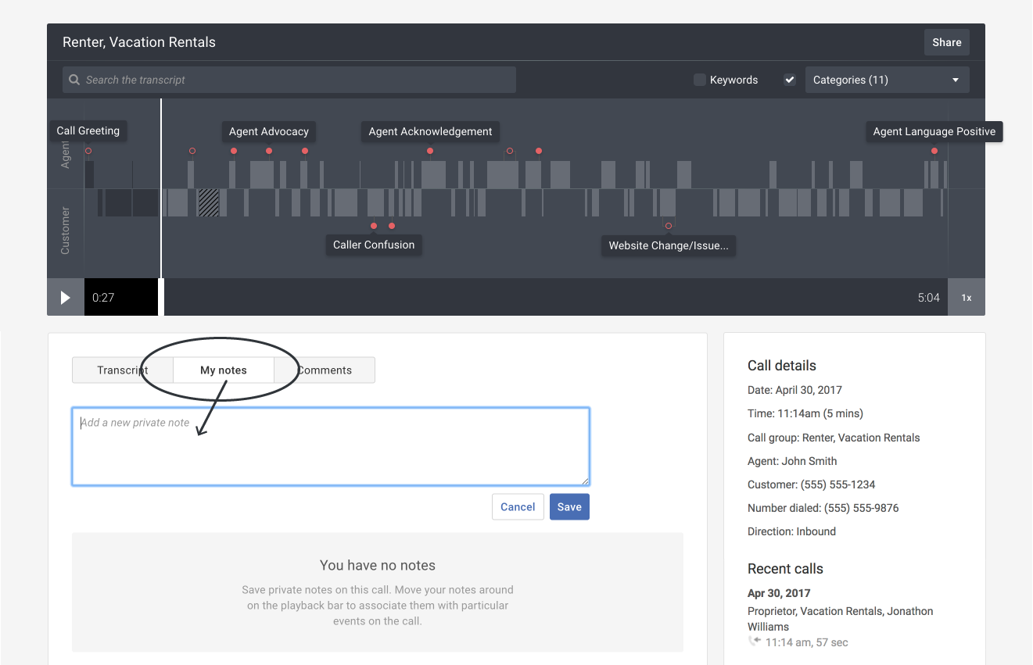Click the Website Change/Issue marker dot
1033x665 pixels.
click(669, 226)
